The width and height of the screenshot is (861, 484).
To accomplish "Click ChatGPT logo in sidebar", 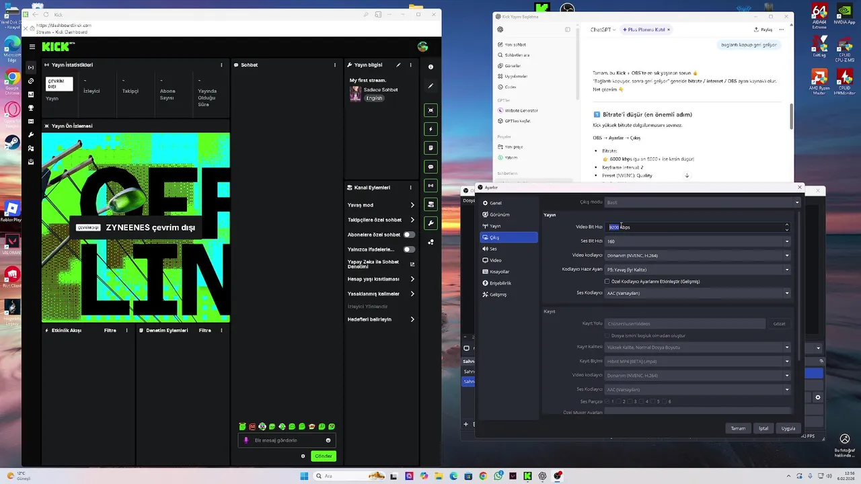I will pyautogui.click(x=500, y=30).
